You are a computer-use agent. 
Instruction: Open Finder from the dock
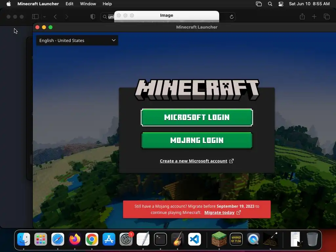[x=24, y=239]
